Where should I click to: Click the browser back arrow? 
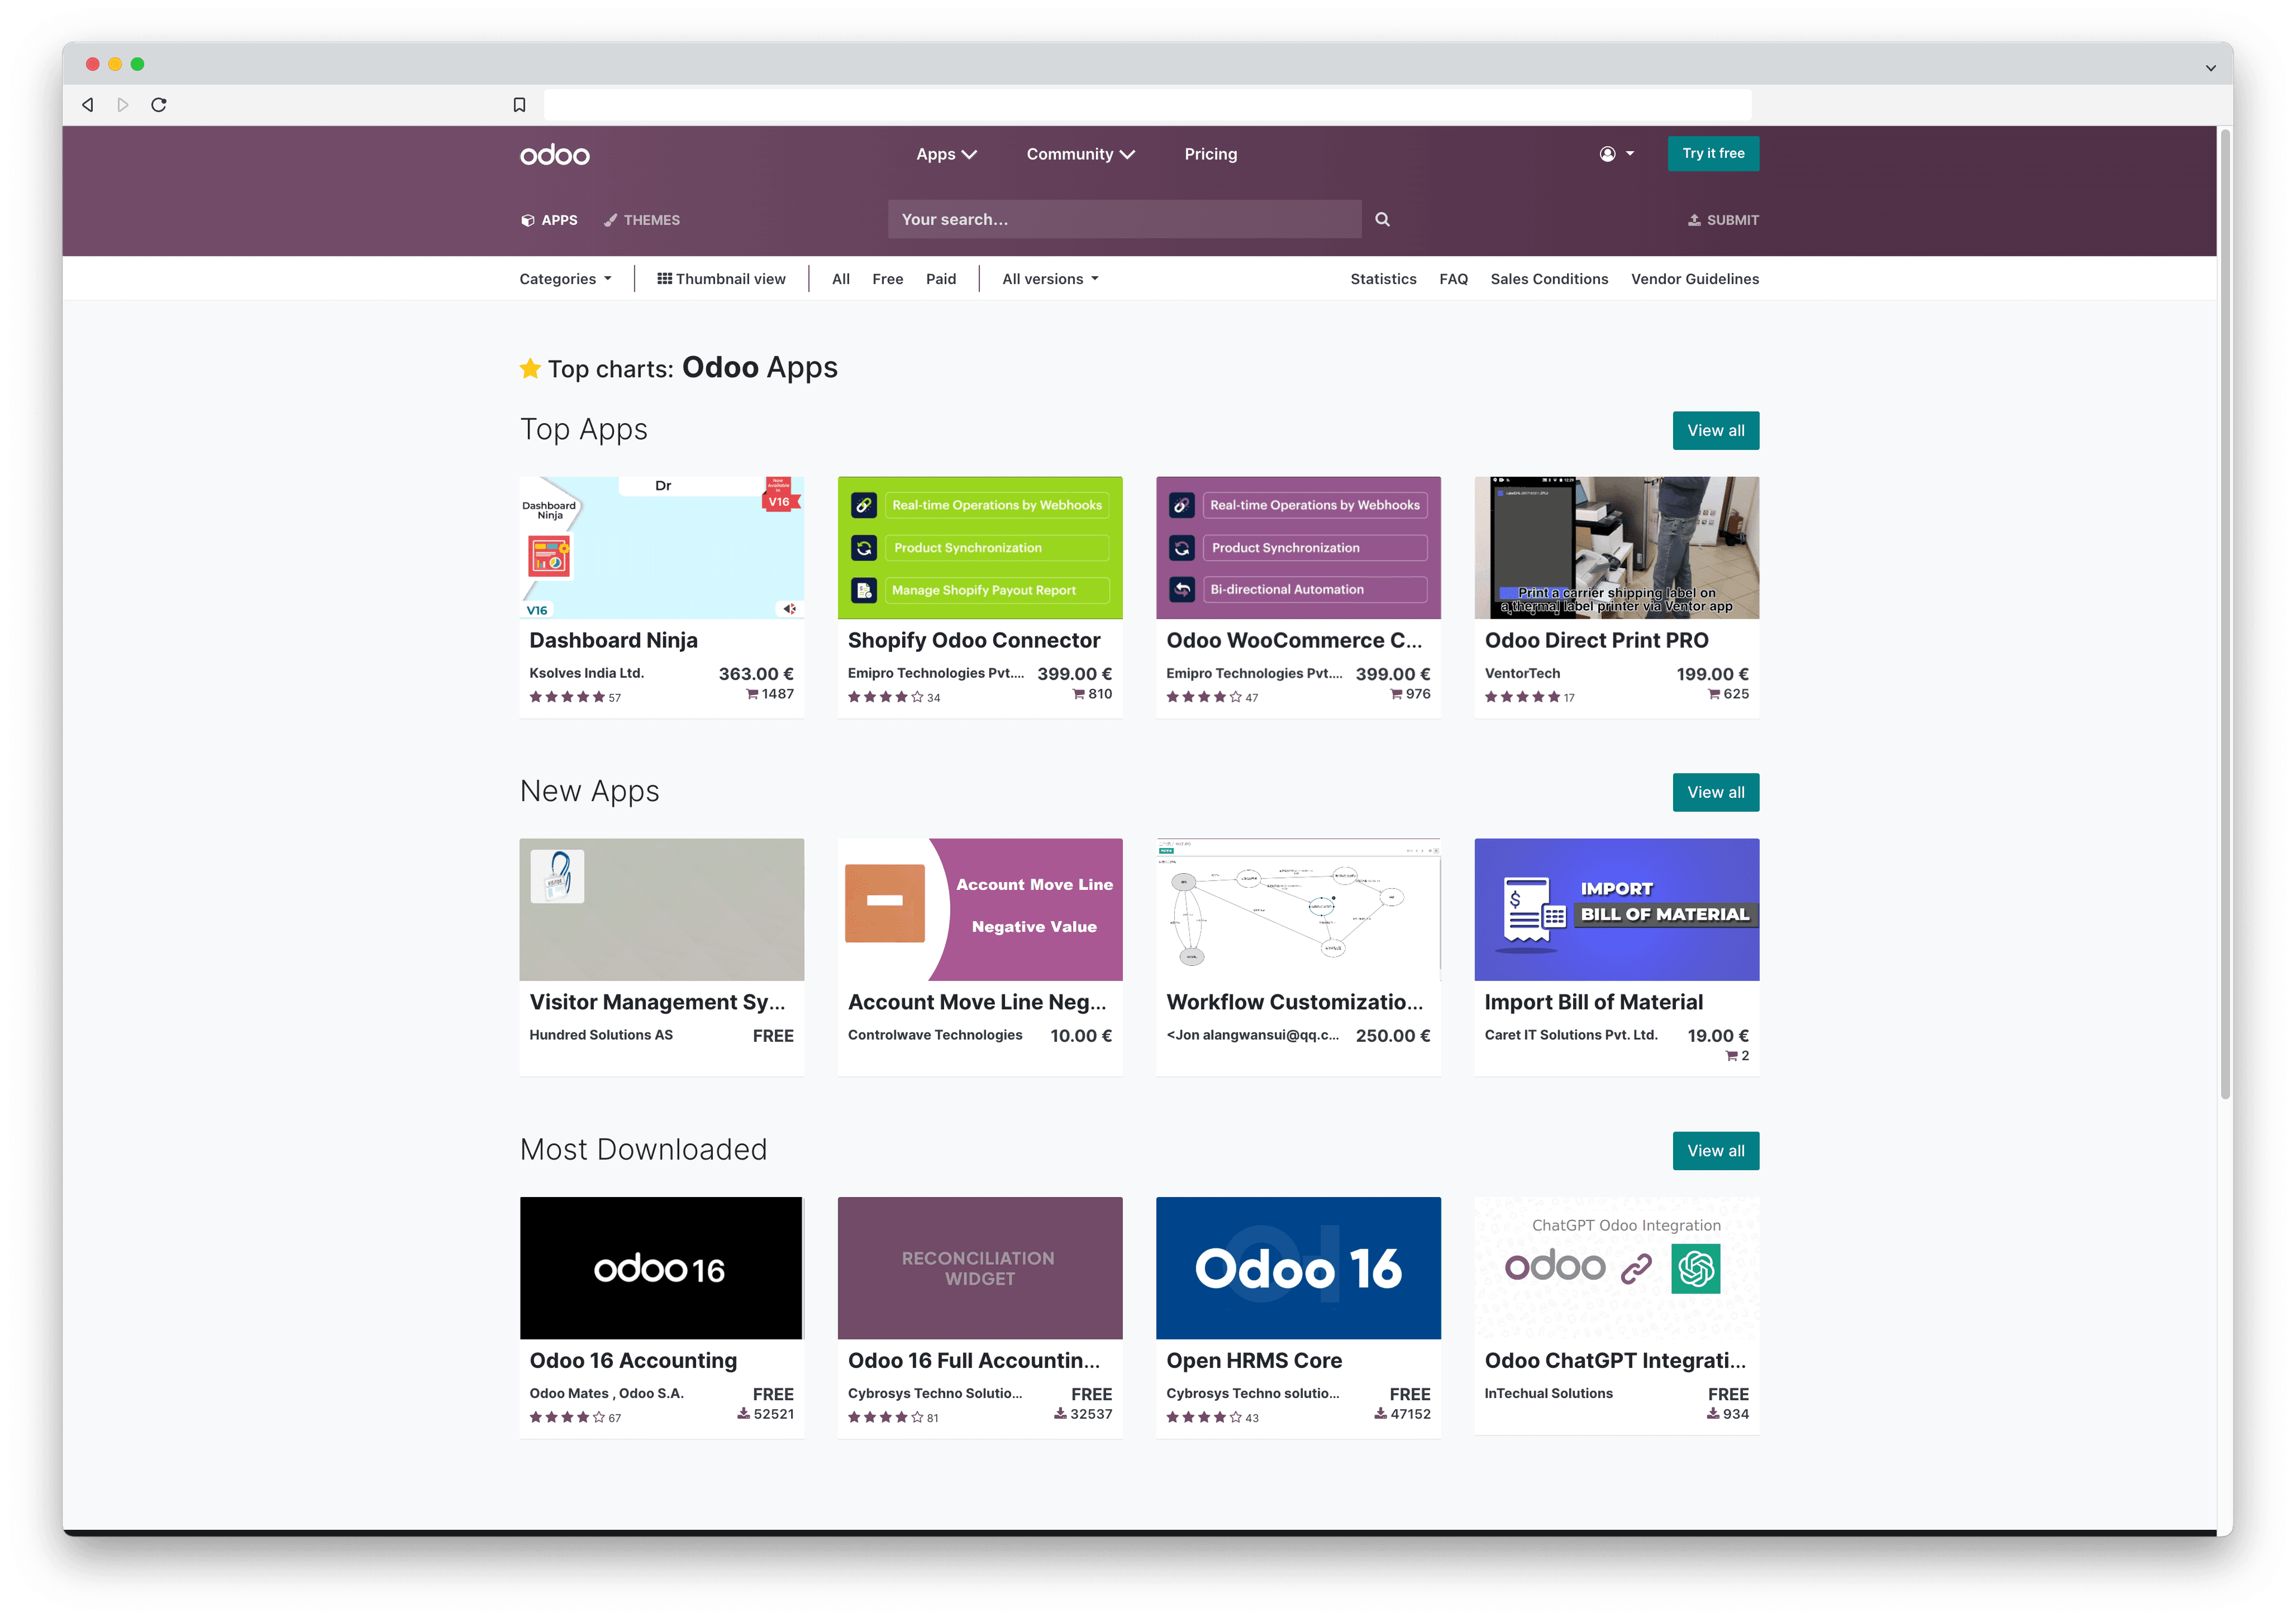(x=88, y=105)
